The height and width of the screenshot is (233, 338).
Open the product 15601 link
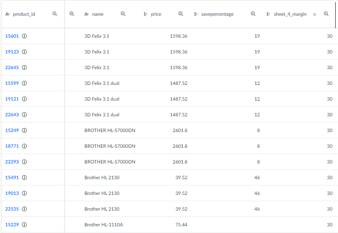(12, 36)
